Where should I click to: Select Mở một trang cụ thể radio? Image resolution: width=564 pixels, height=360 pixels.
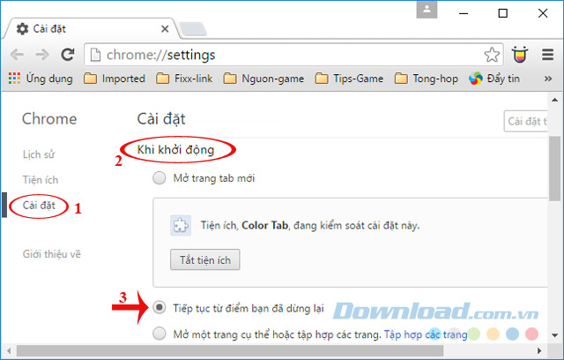[159, 334]
